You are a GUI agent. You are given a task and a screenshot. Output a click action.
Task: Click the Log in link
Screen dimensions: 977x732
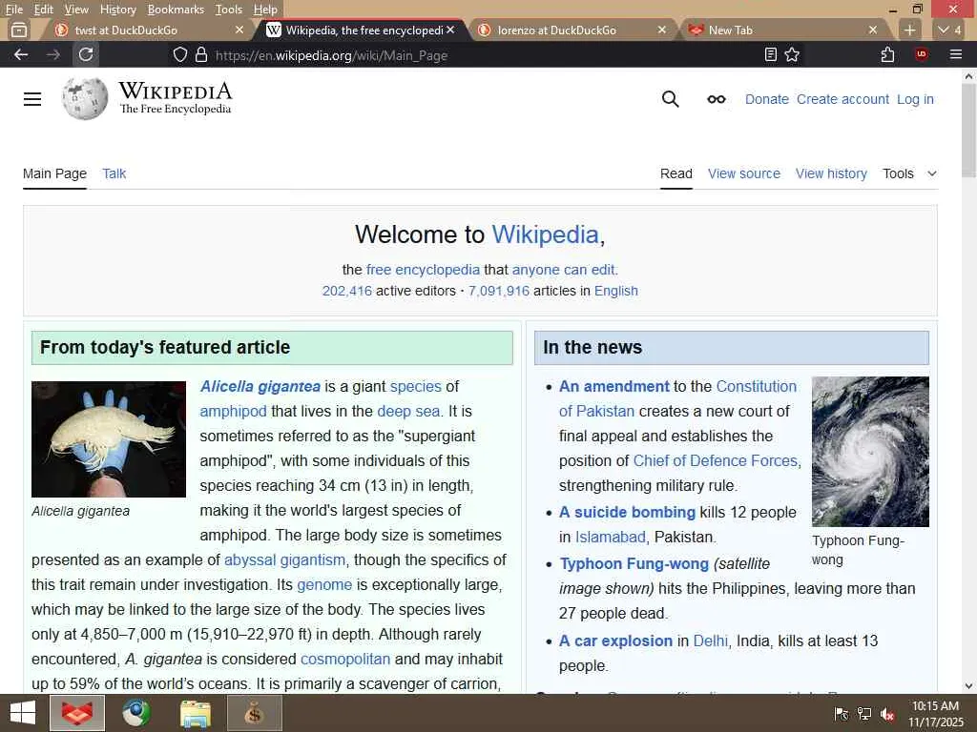pyautogui.click(x=915, y=99)
